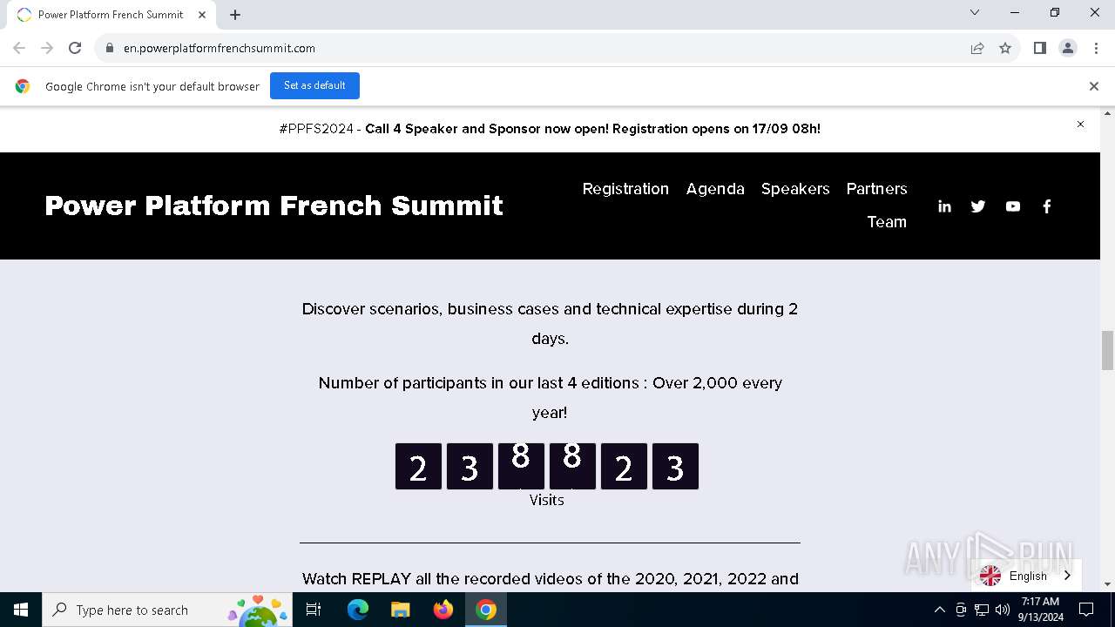
Task: Open Chrome three-dot menu
Action: tap(1096, 48)
